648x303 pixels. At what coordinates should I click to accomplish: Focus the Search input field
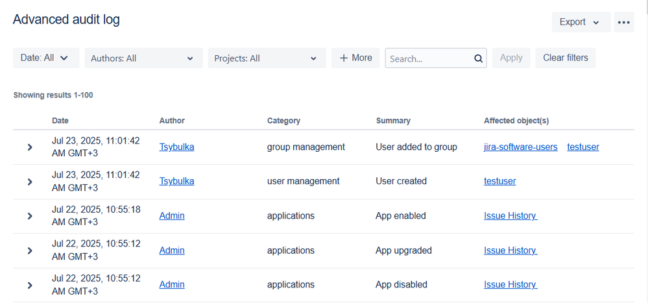point(429,58)
